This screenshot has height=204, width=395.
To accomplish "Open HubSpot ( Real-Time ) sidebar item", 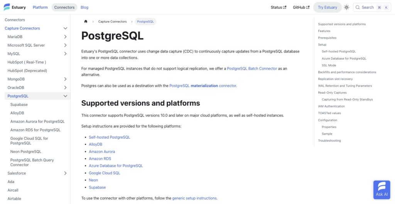I will pos(27,62).
